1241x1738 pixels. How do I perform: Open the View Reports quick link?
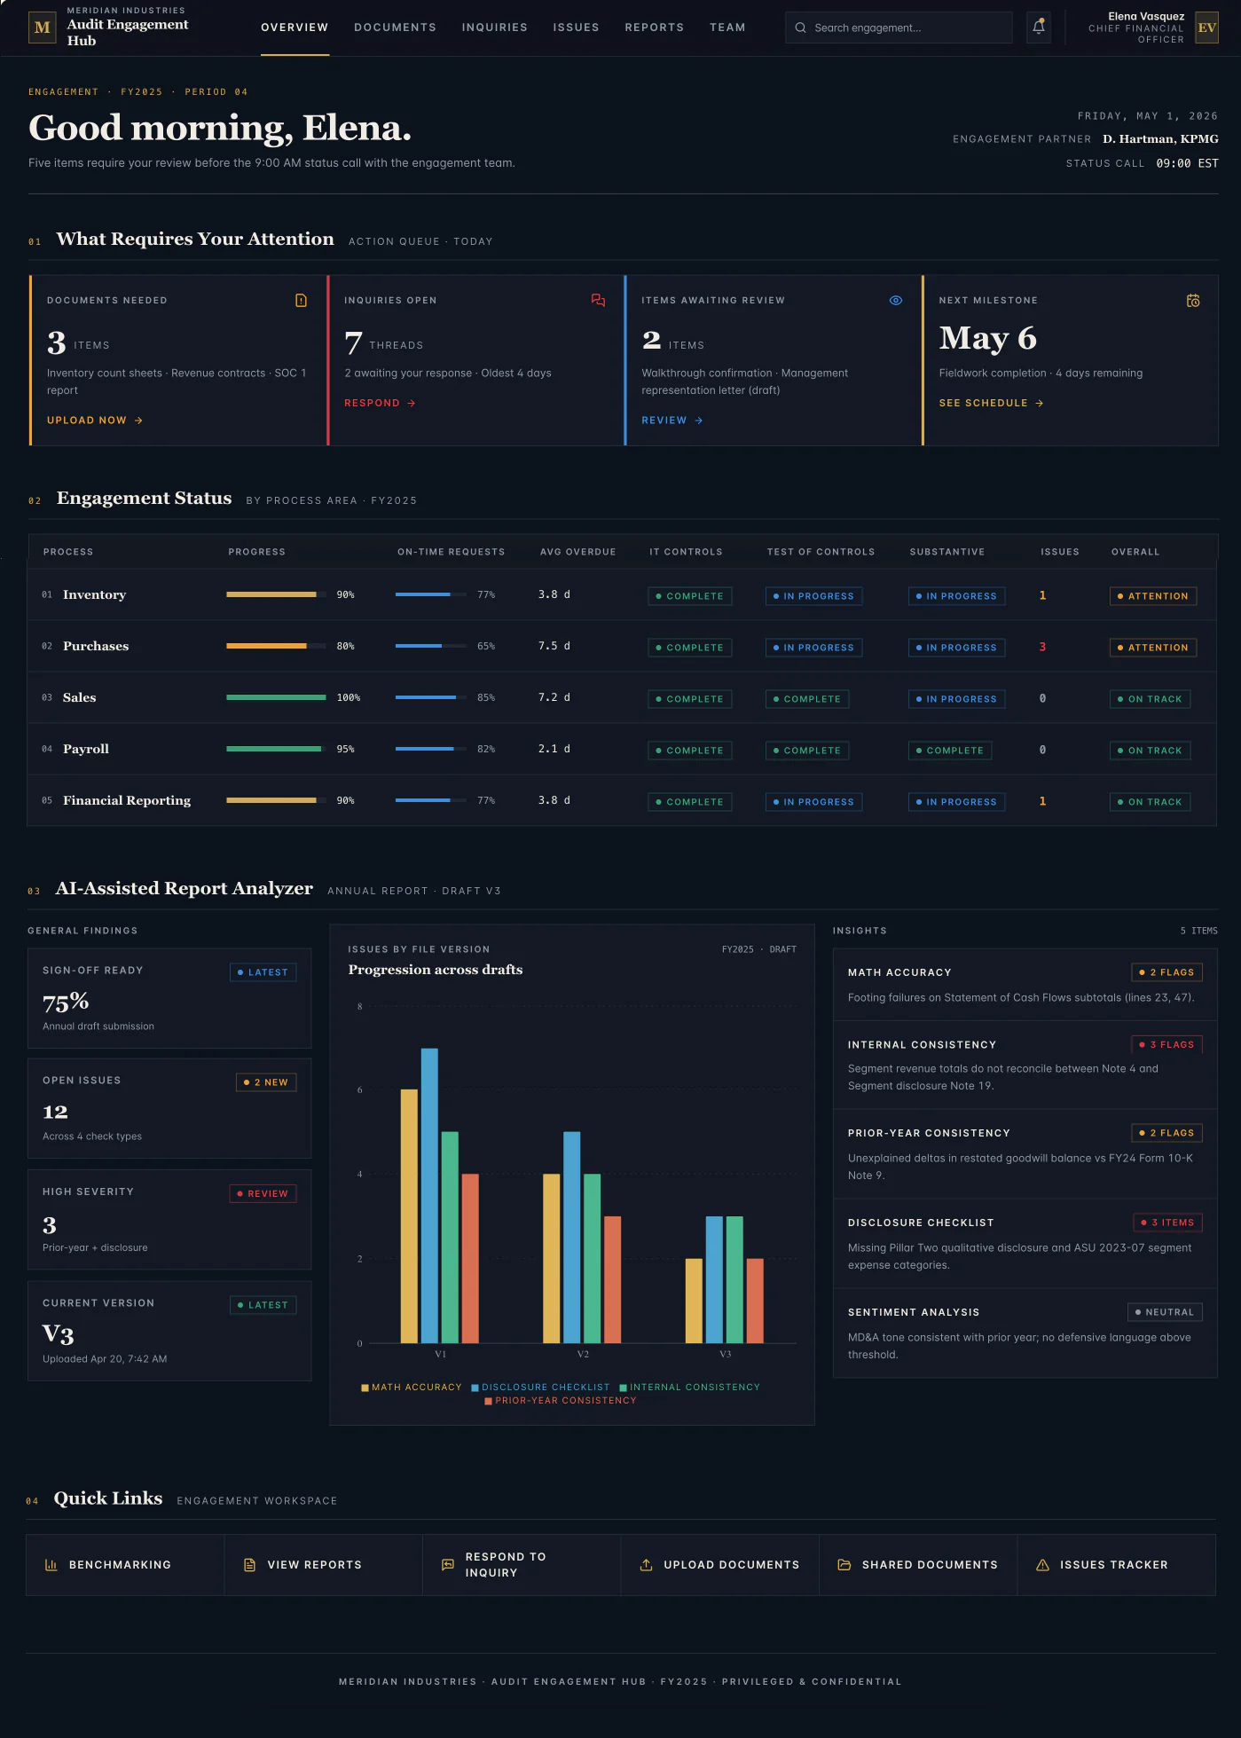point(324,1565)
